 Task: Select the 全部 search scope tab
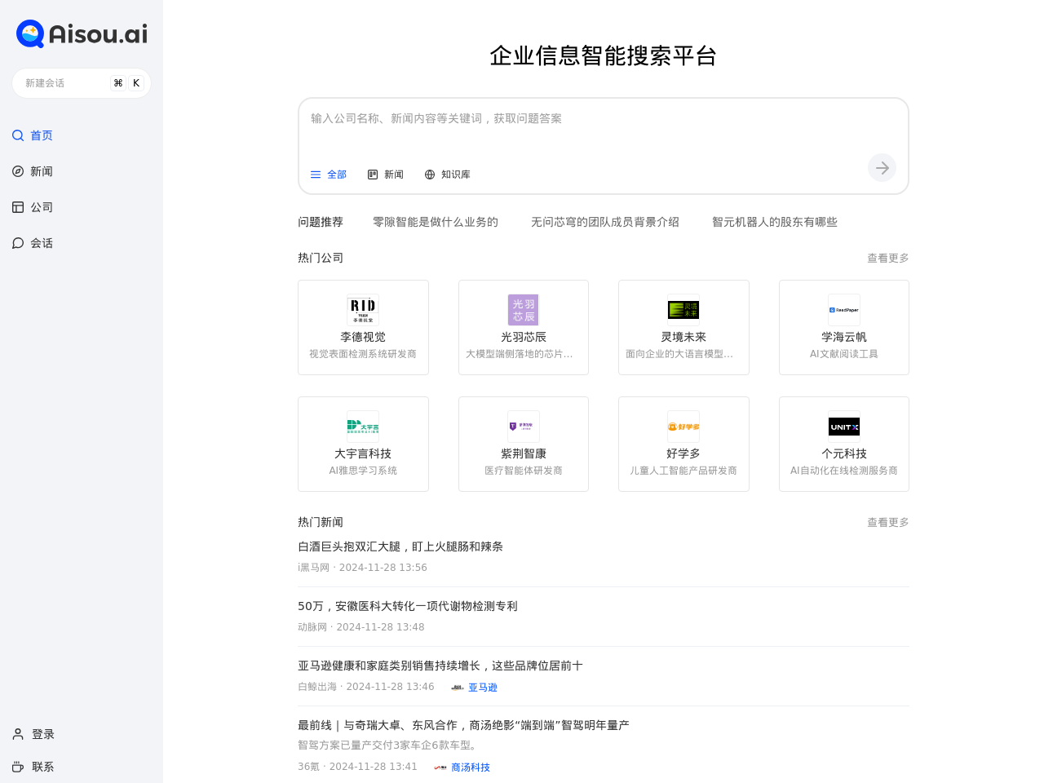[x=329, y=175]
